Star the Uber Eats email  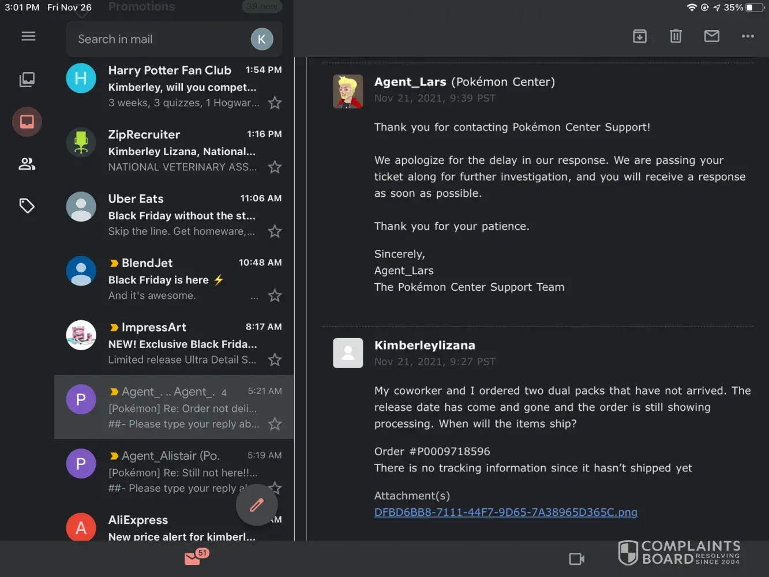click(x=275, y=231)
